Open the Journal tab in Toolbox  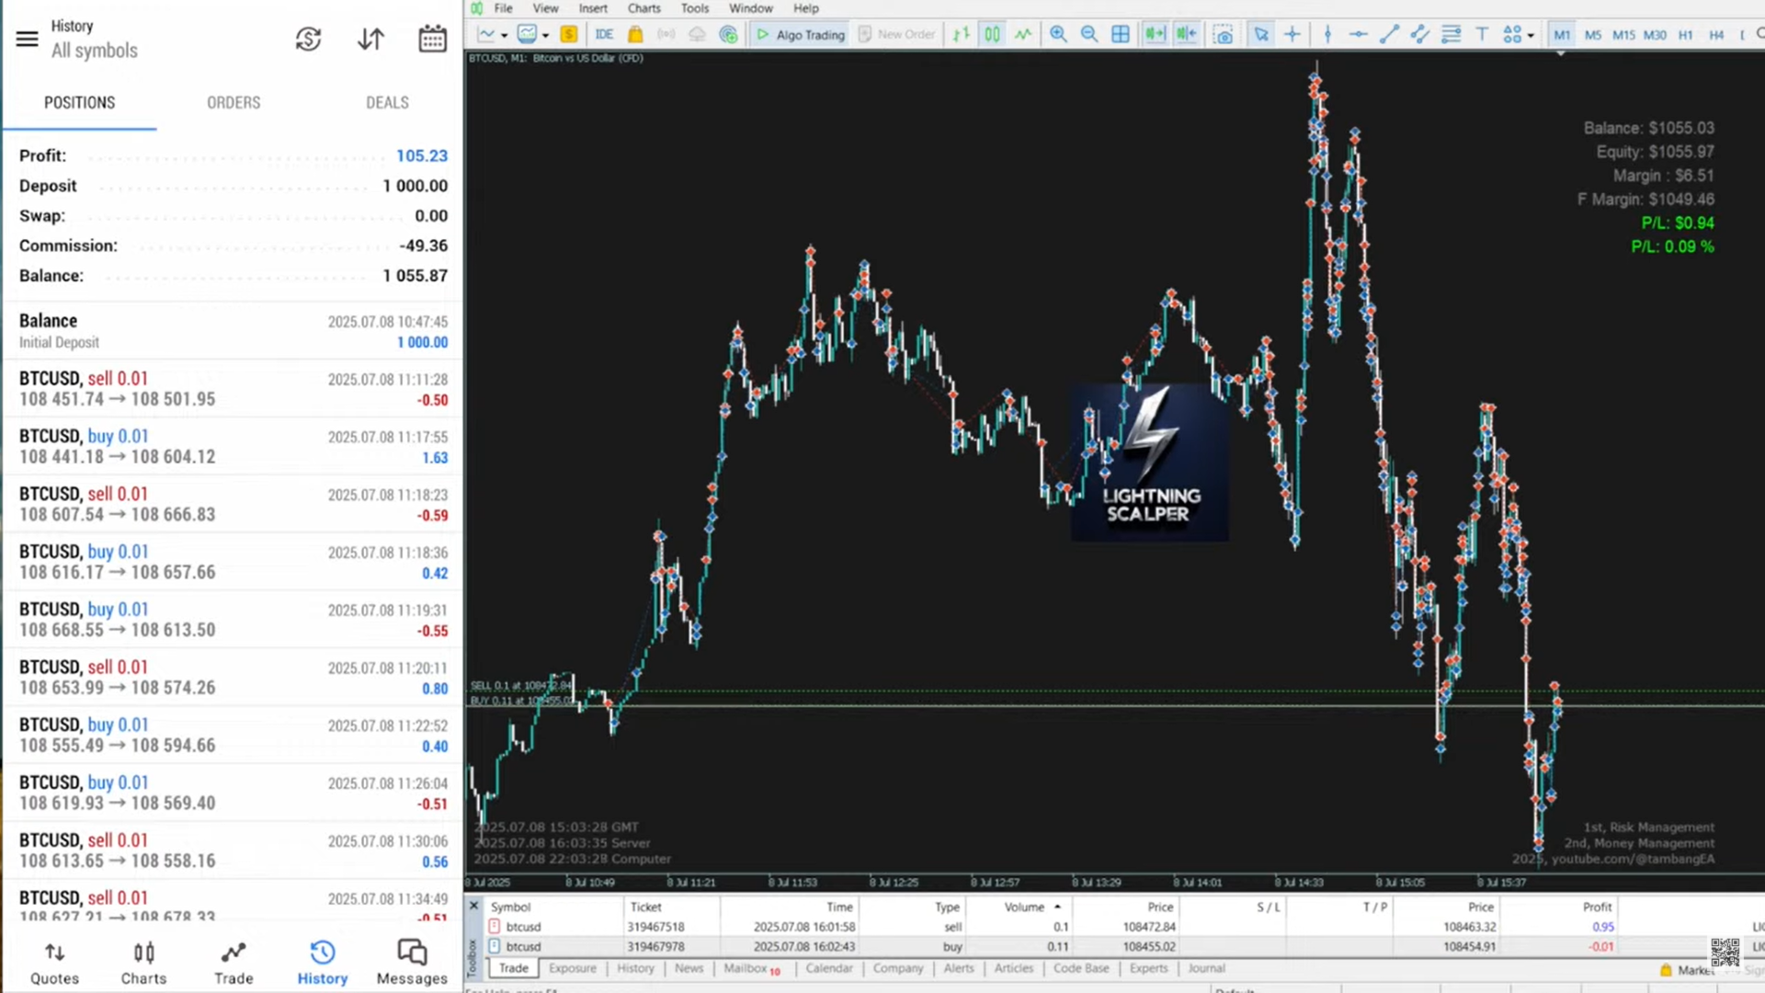(1205, 967)
